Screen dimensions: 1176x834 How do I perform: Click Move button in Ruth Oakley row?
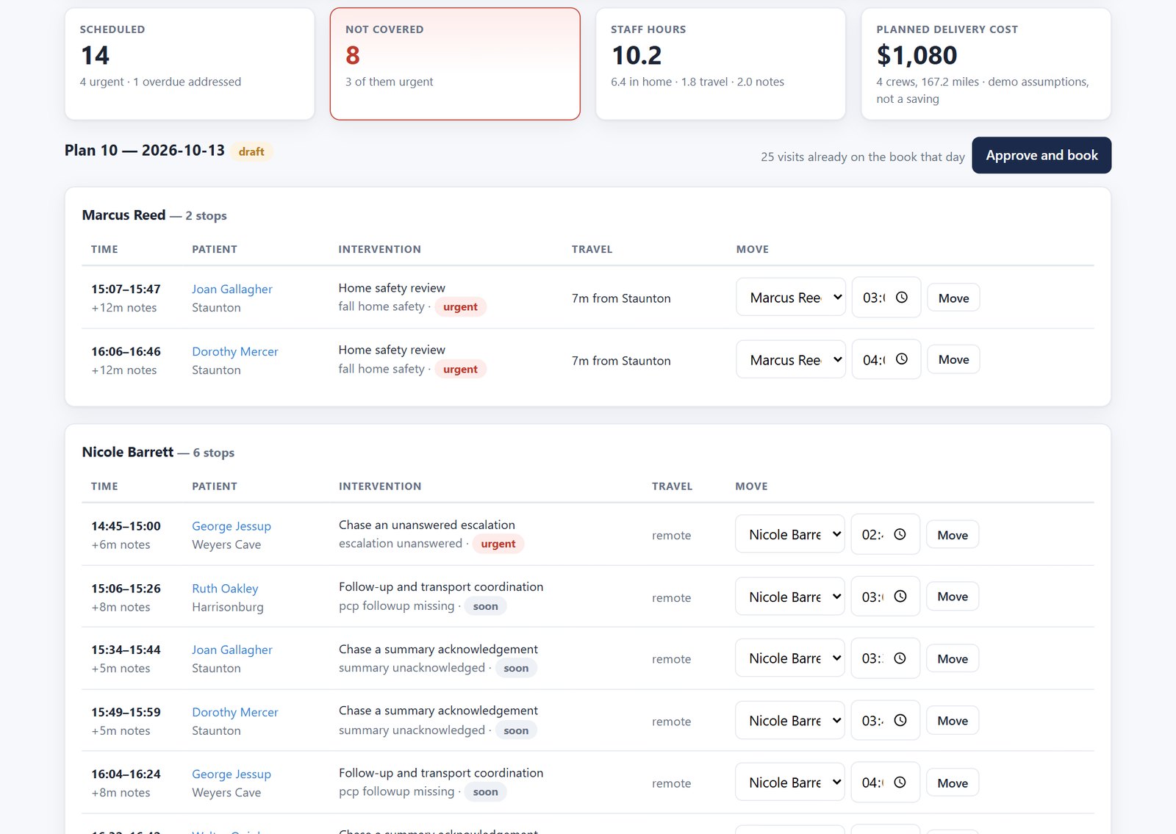(953, 597)
